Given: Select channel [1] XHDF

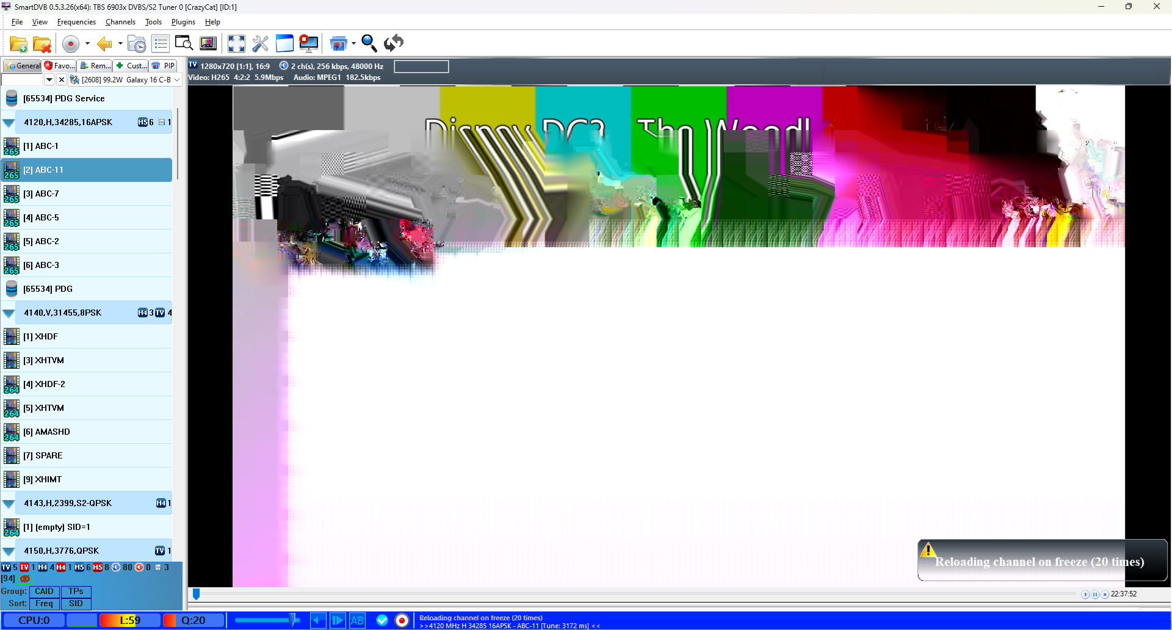Looking at the screenshot, I should (x=87, y=337).
